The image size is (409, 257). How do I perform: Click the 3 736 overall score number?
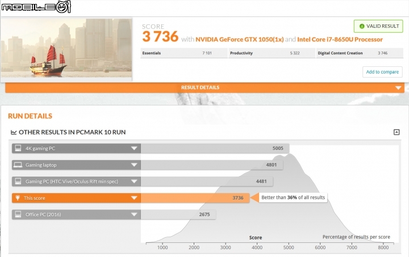160,36
